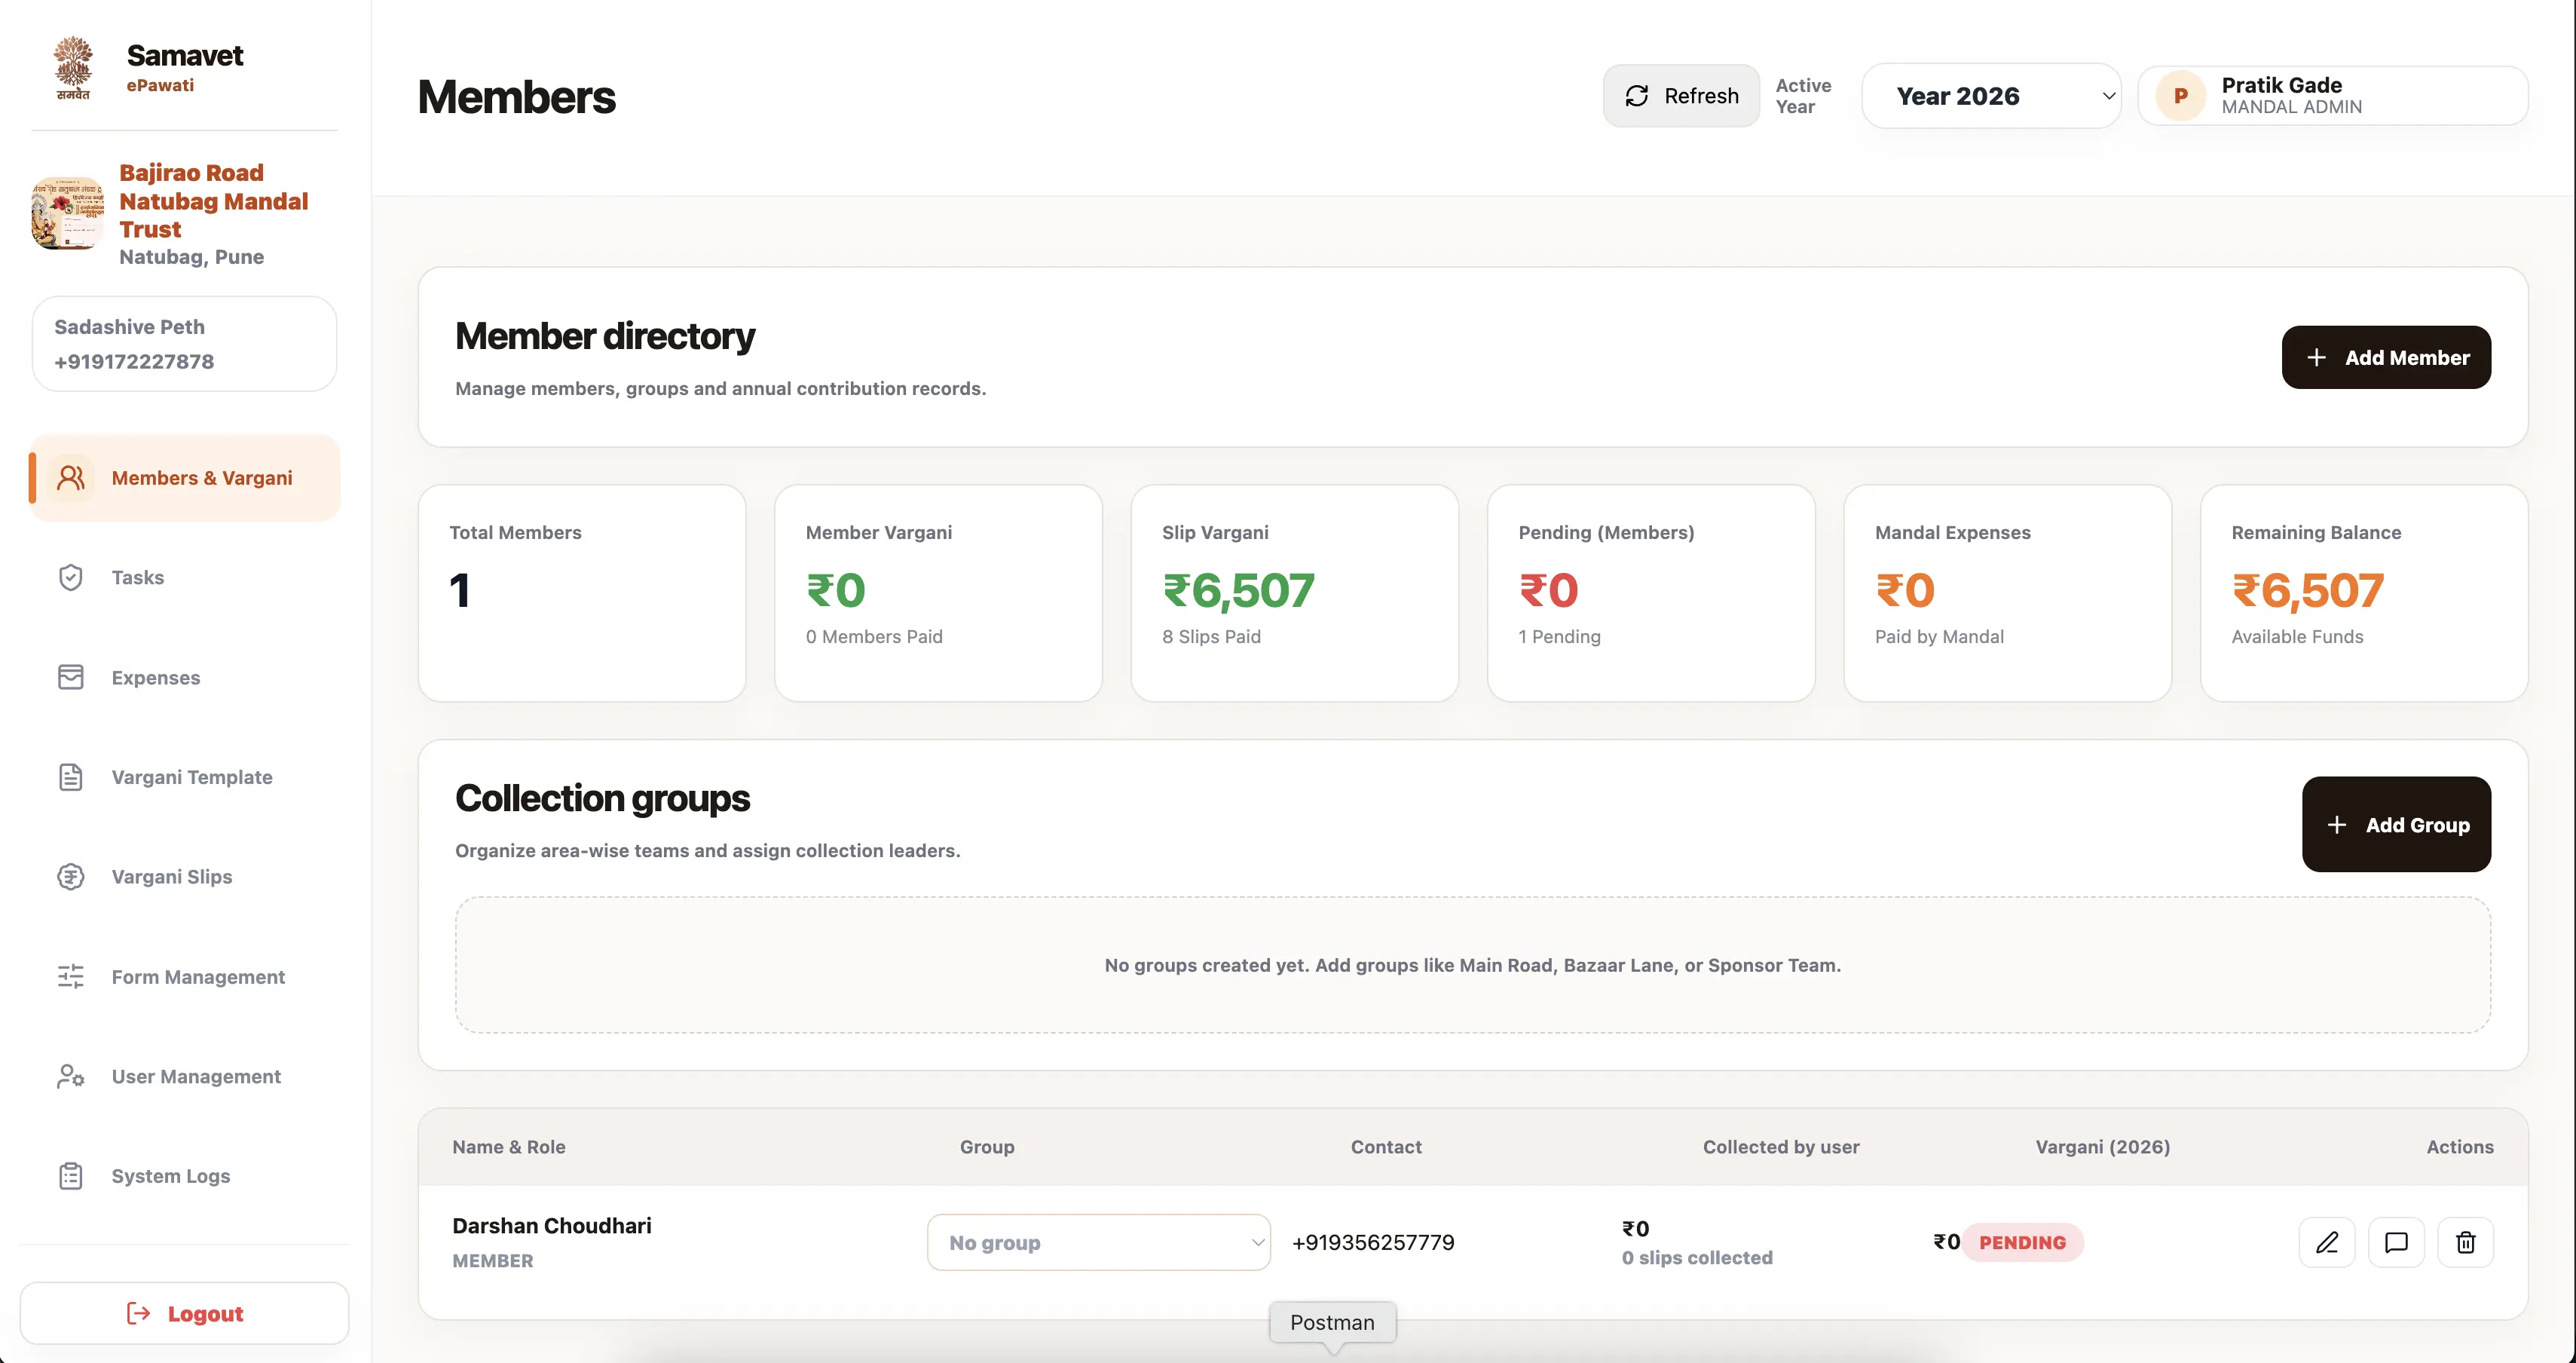Go to Tasks section
2576x1363 pixels.
coord(185,577)
